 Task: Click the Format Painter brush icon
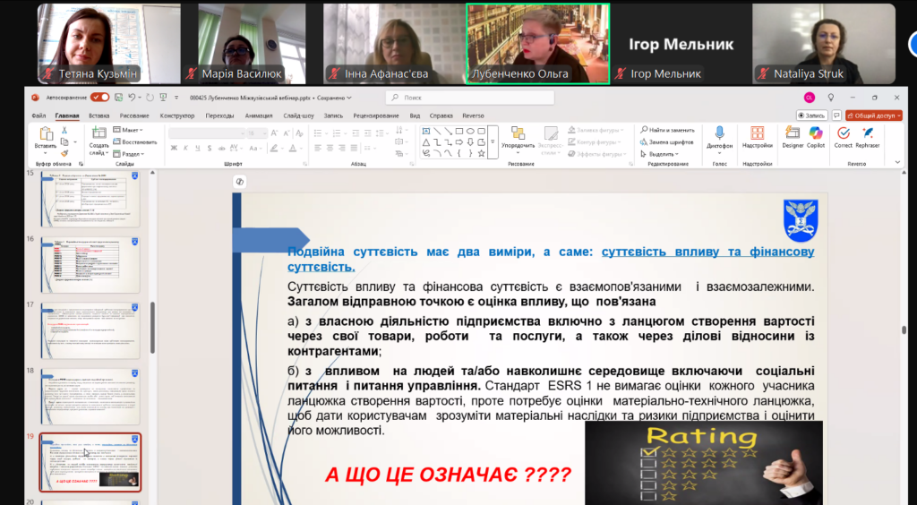(x=64, y=154)
